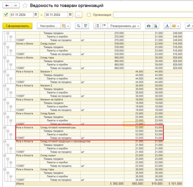Expand all groups icon
Image resolution: width=193 pixels, height=187 pixels.
[104, 26]
